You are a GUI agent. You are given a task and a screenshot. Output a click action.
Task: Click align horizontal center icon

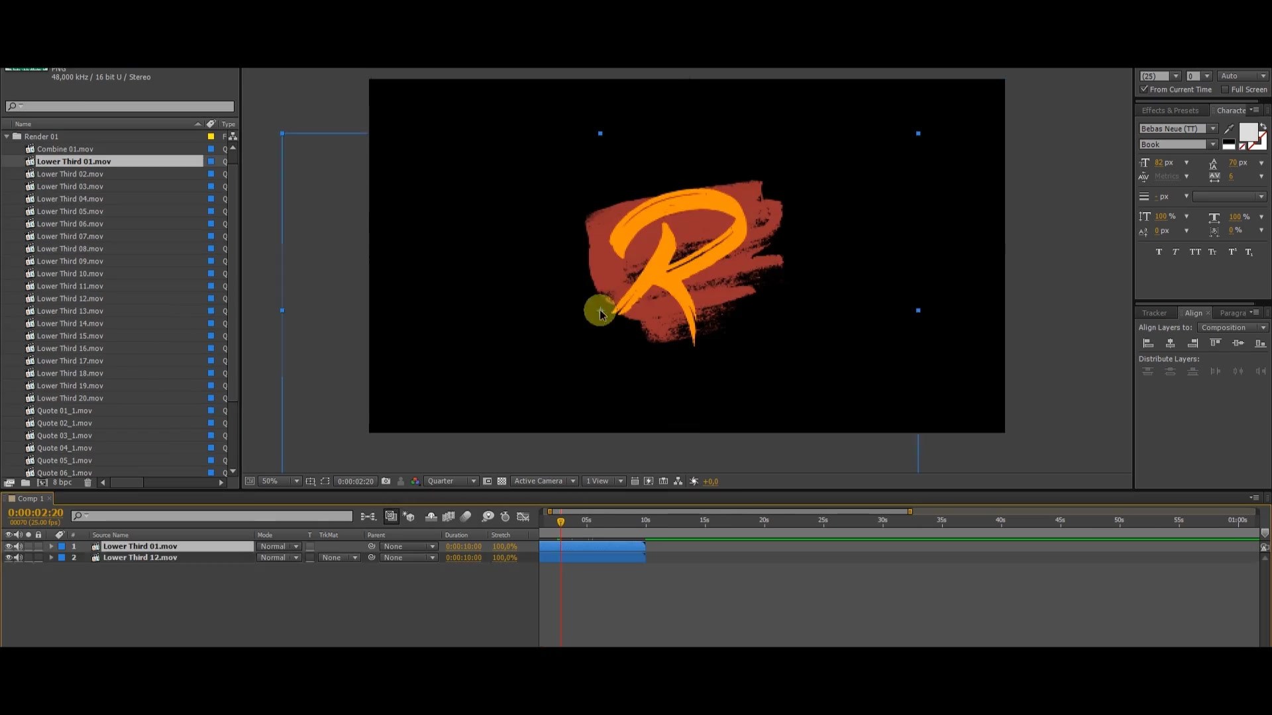point(1171,343)
